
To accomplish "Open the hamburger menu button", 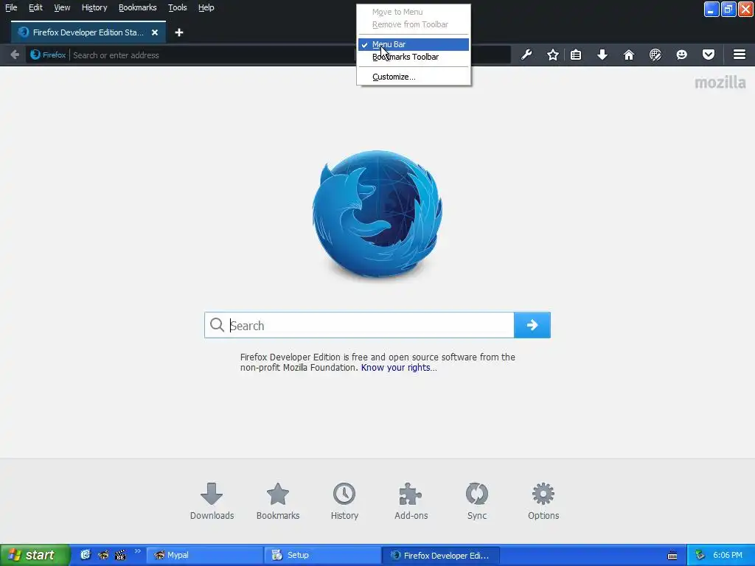I will click(740, 55).
